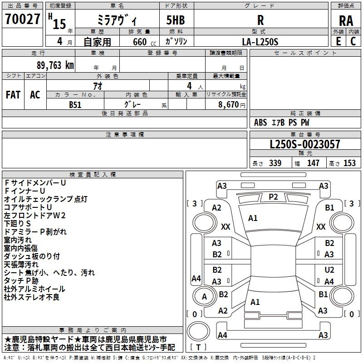This screenshot has width=363, height=363.
Task: Select the セールスポイント section header
Action: [x=305, y=53]
